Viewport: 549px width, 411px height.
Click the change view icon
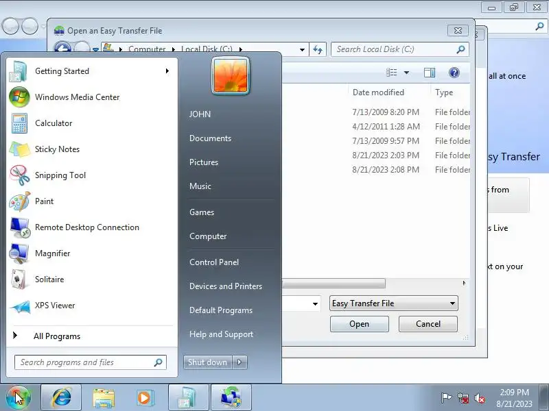click(x=391, y=73)
